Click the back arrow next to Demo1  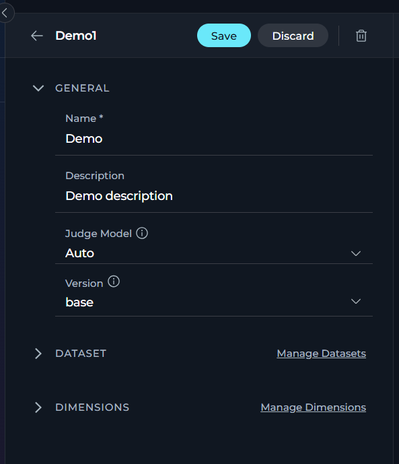coord(37,36)
